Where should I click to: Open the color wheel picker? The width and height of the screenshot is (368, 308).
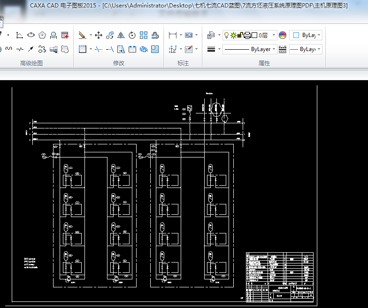point(283,35)
